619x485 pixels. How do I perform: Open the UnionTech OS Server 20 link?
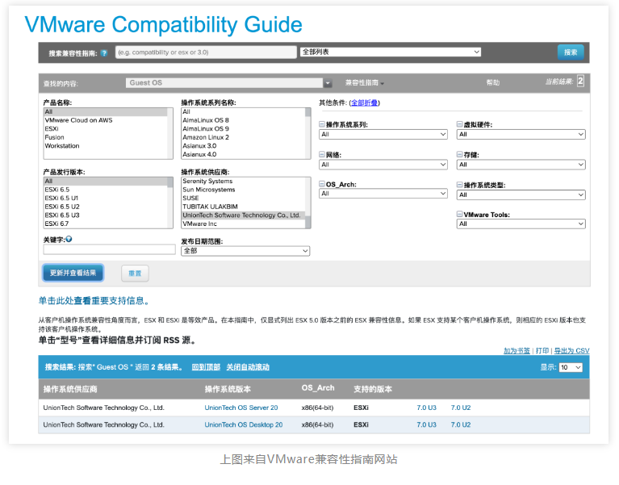tap(240, 408)
